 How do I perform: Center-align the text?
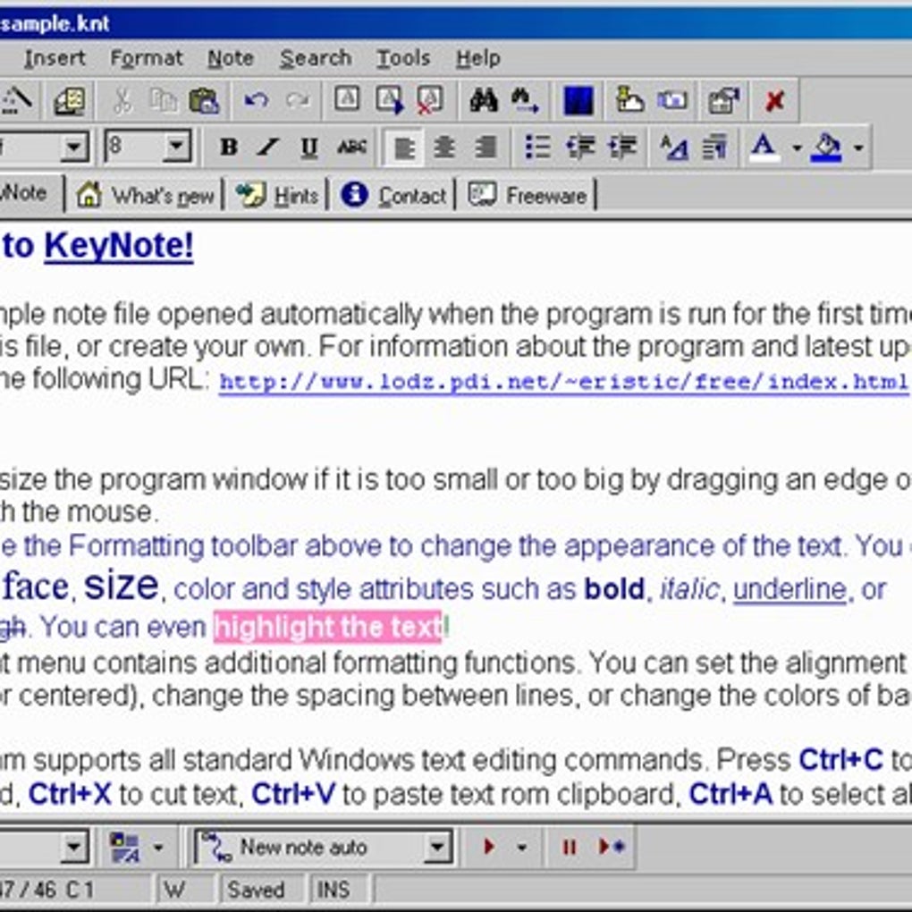[443, 148]
